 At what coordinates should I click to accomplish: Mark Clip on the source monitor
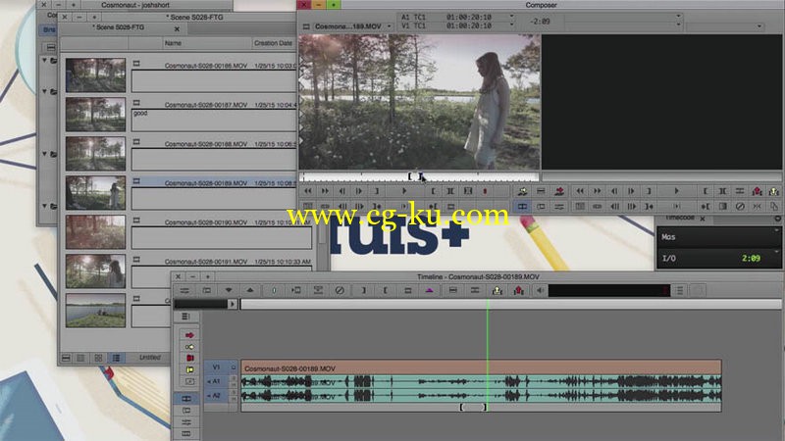[x=450, y=191]
